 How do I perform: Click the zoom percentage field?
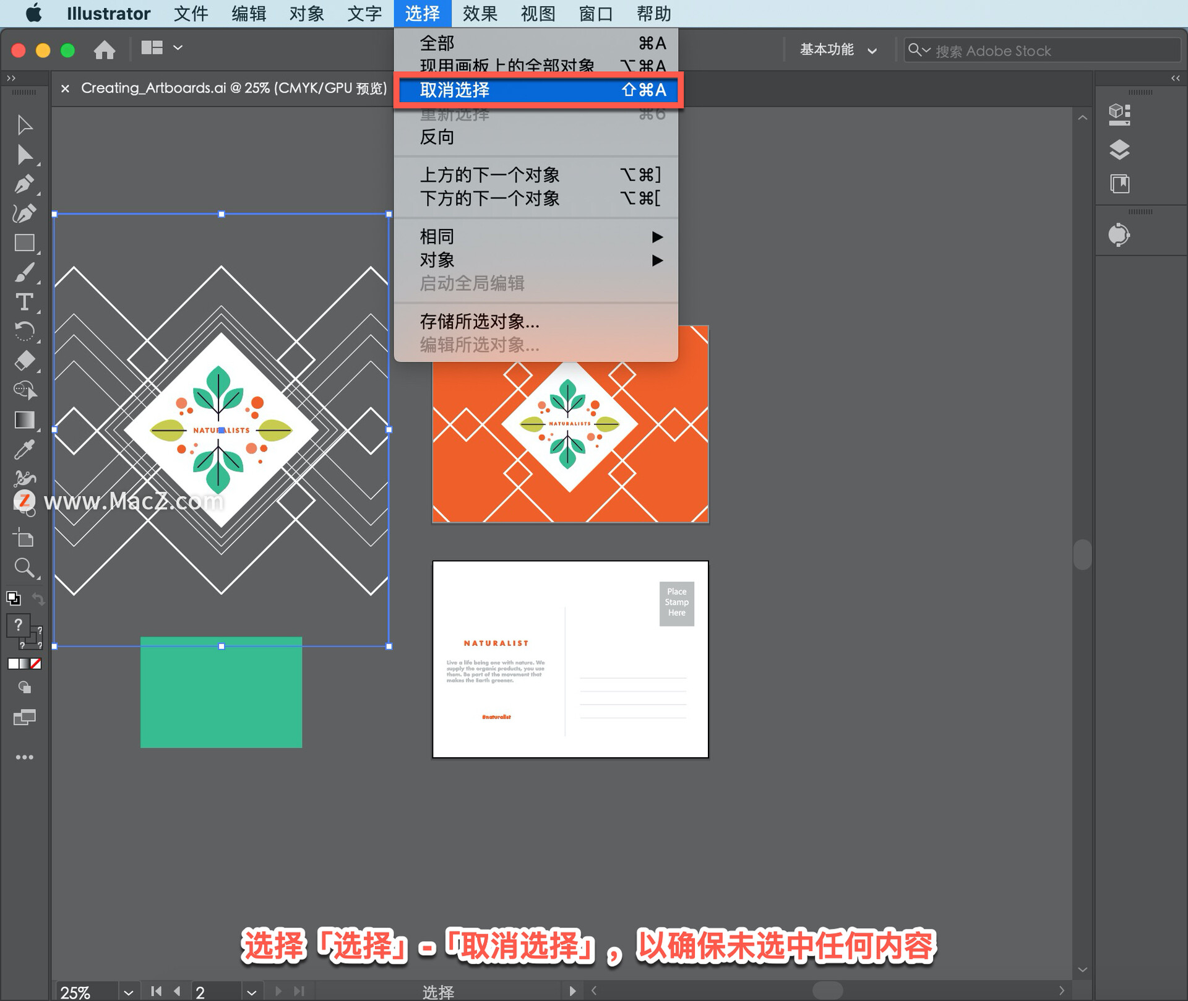tap(87, 992)
